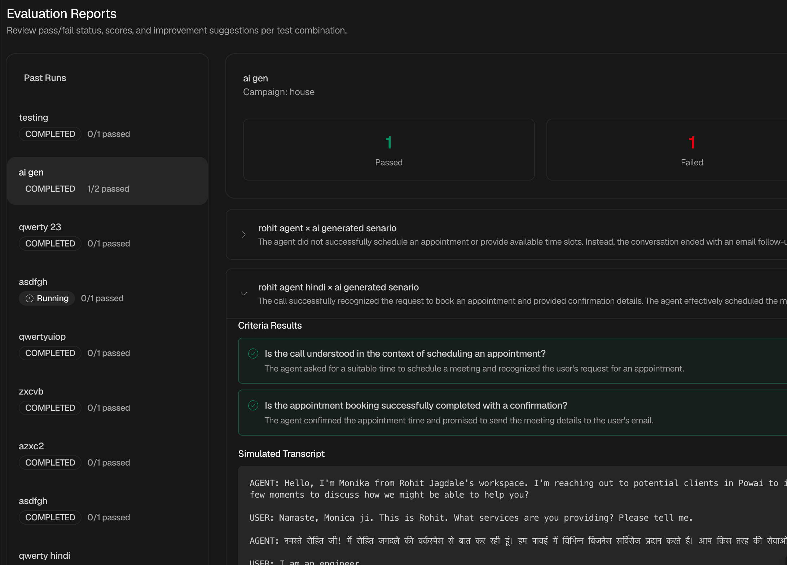
Task: Click the Passed count card
Action: (x=389, y=150)
